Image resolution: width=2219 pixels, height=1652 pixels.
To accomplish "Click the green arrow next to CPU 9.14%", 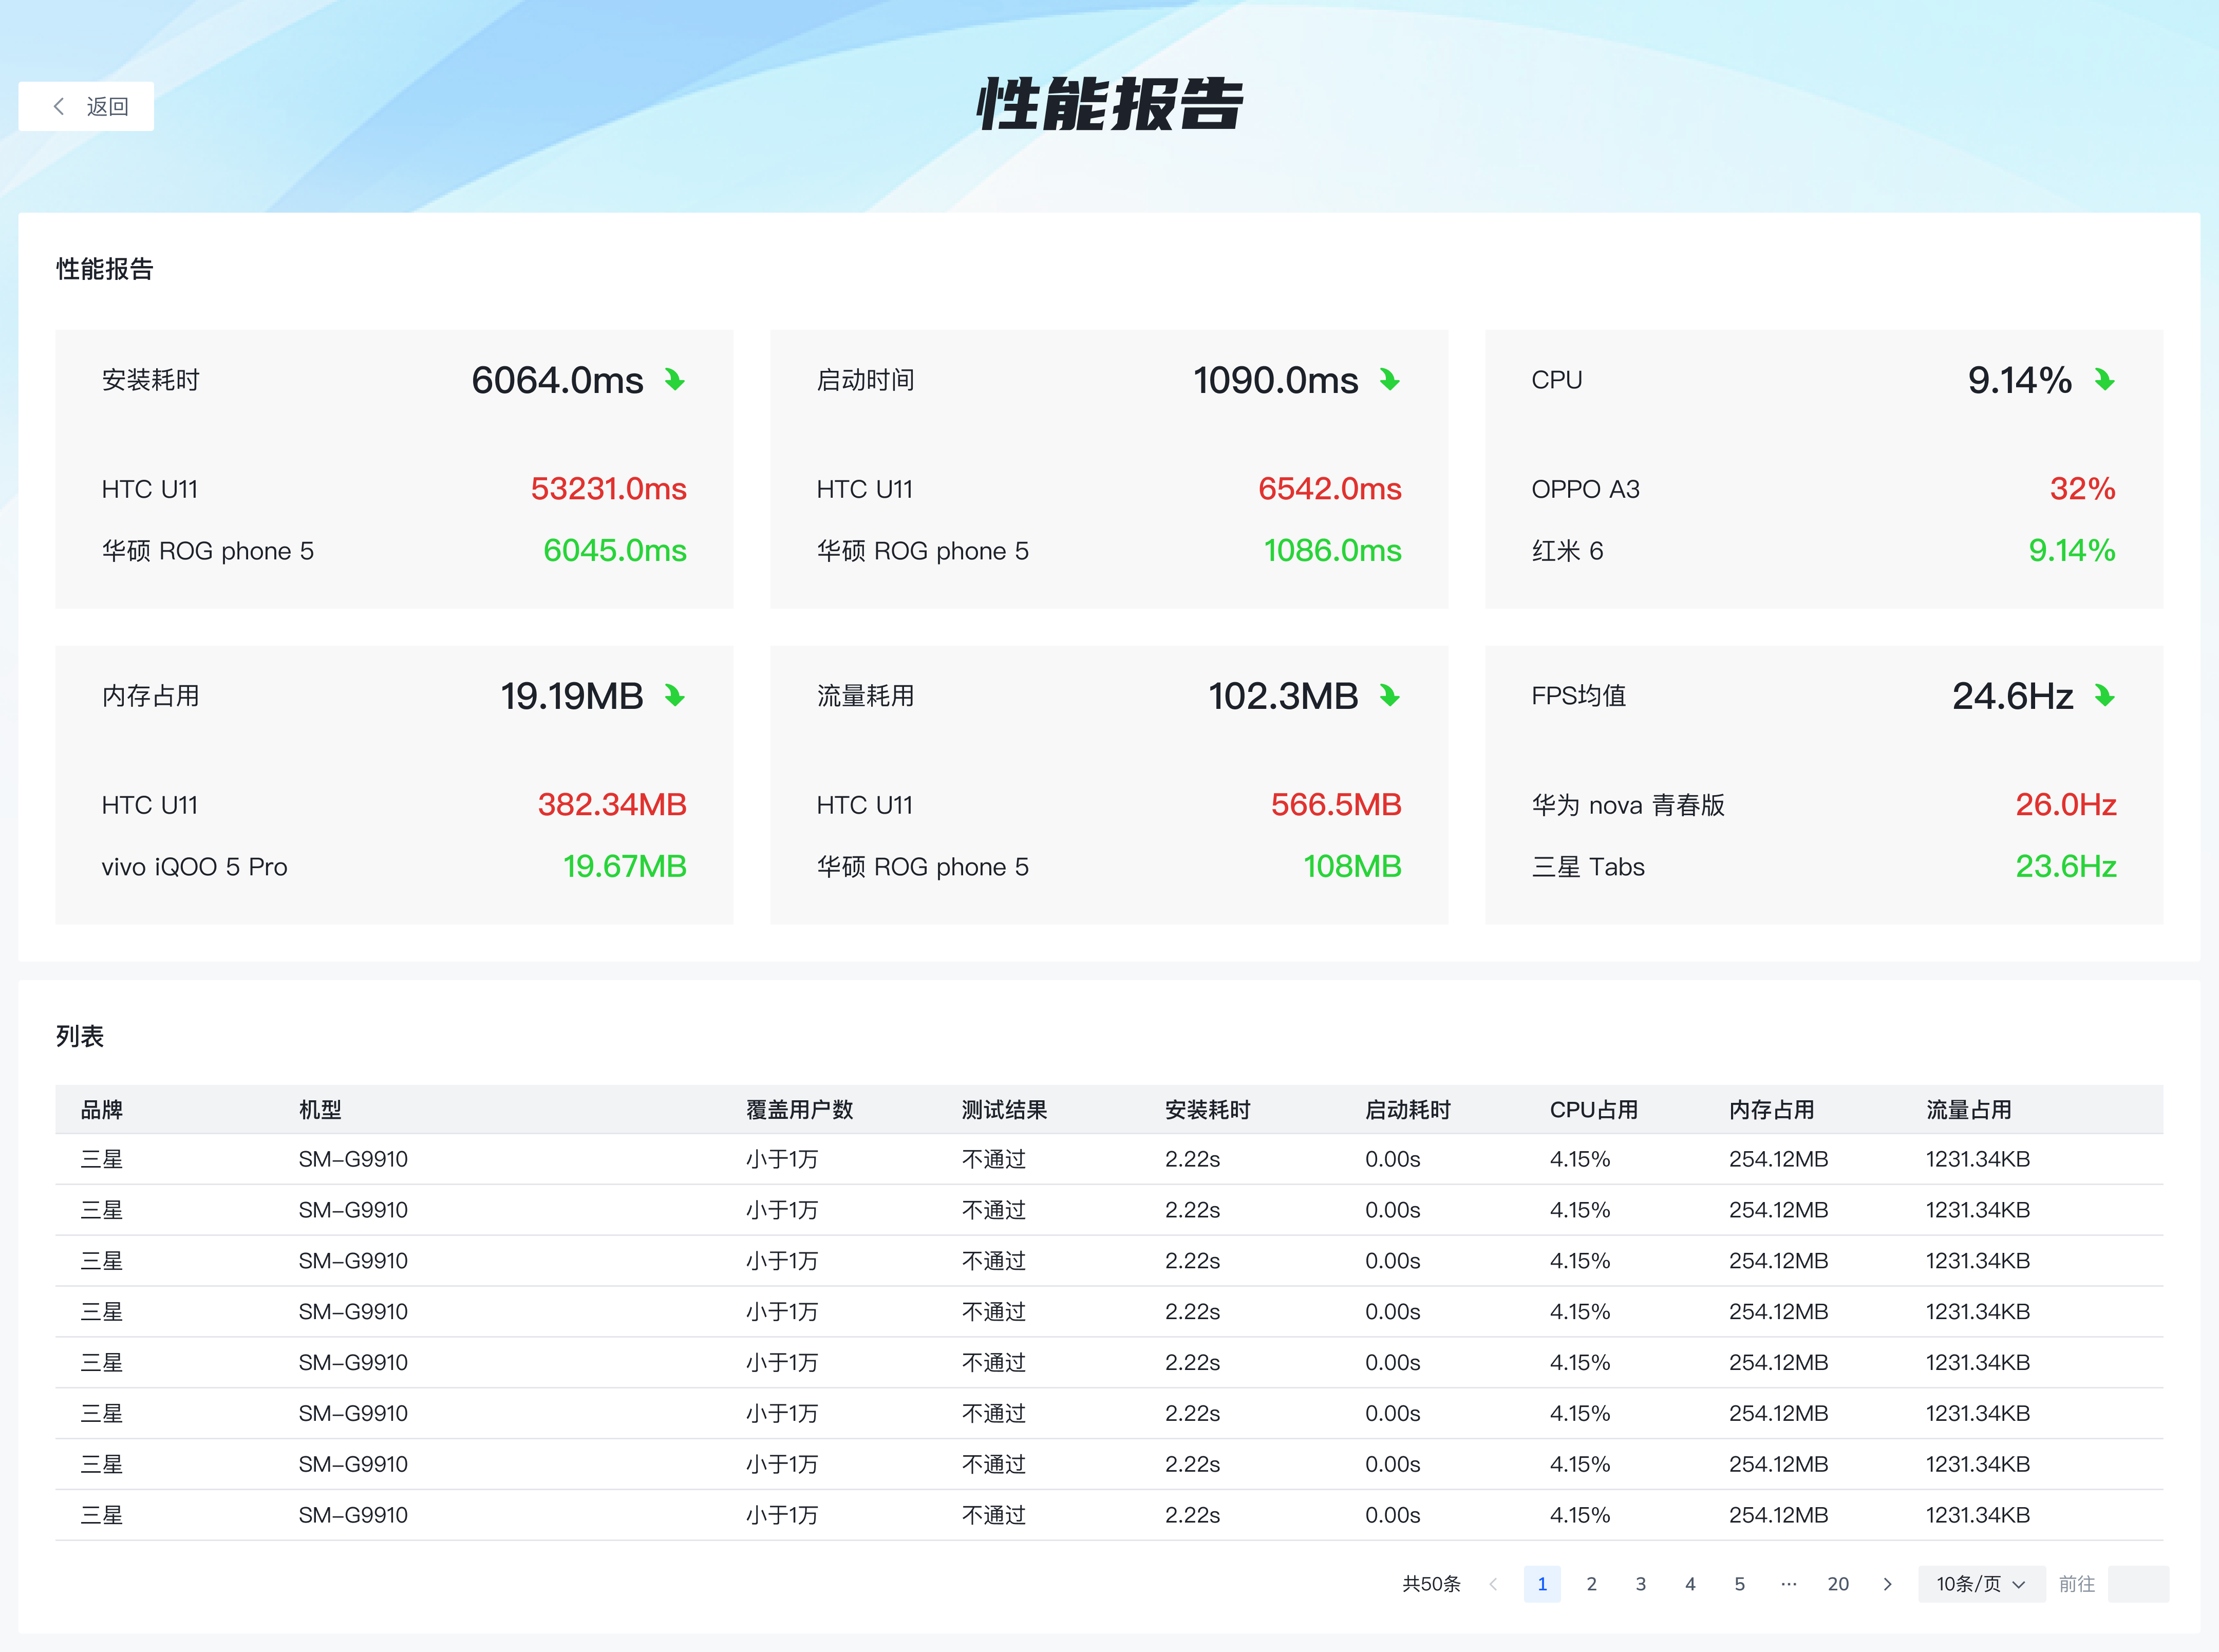I will point(2105,380).
